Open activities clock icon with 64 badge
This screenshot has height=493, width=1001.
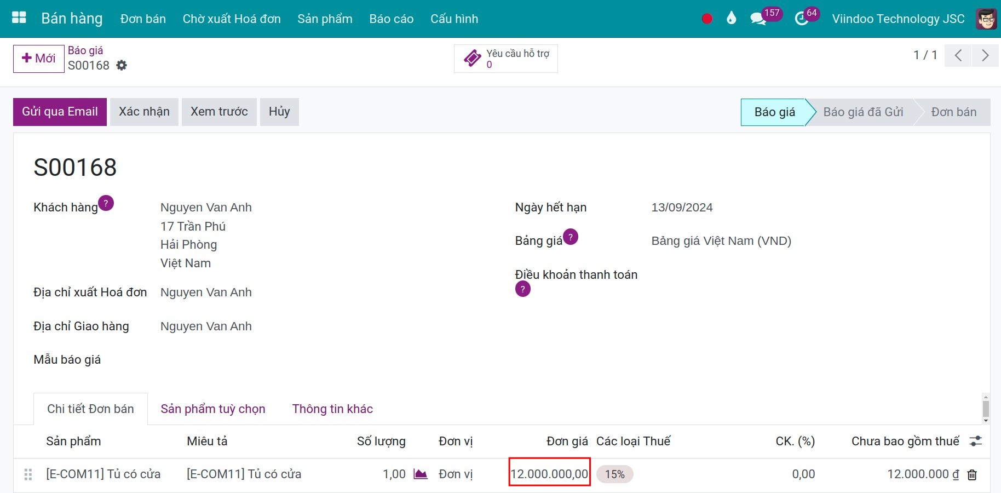coord(802,19)
